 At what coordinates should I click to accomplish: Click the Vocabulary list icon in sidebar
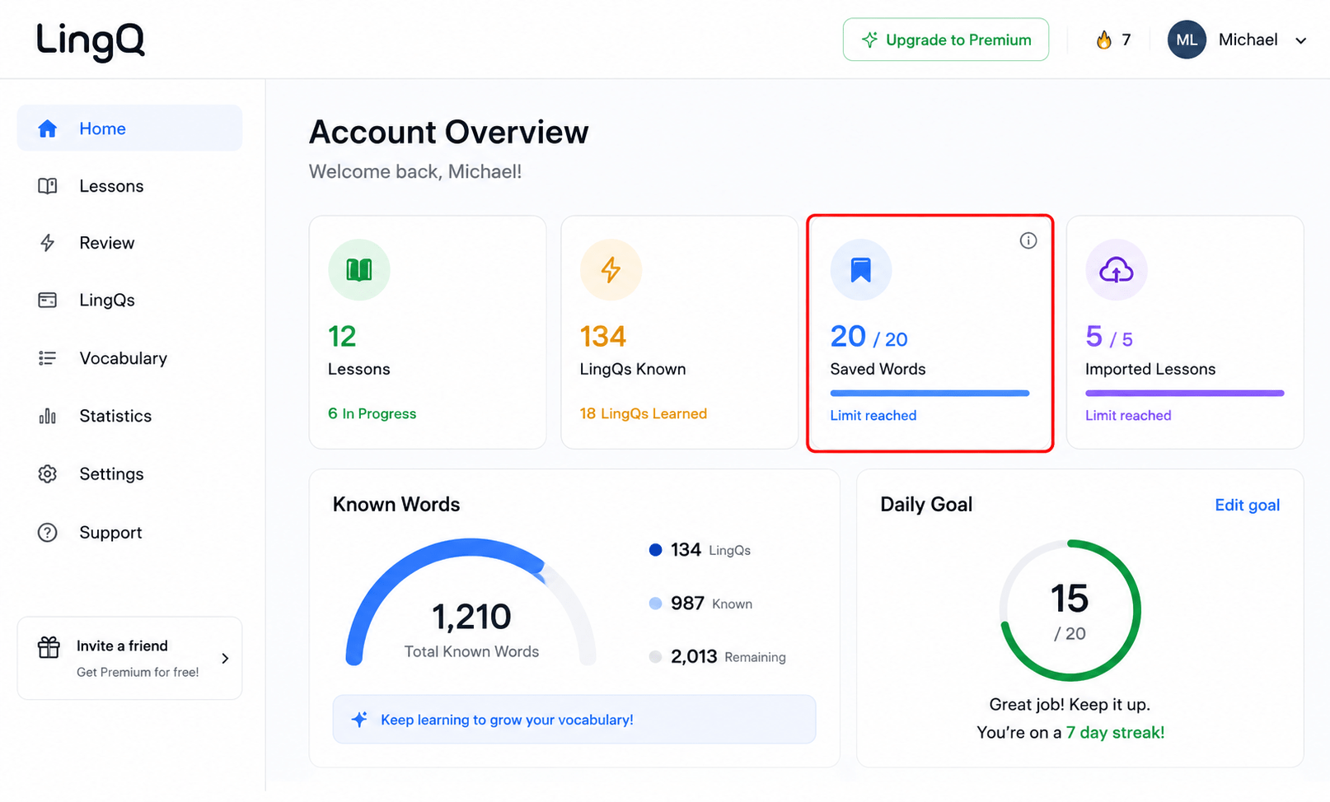click(x=48, y=358)
